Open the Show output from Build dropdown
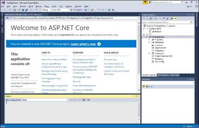 (45, 100)
